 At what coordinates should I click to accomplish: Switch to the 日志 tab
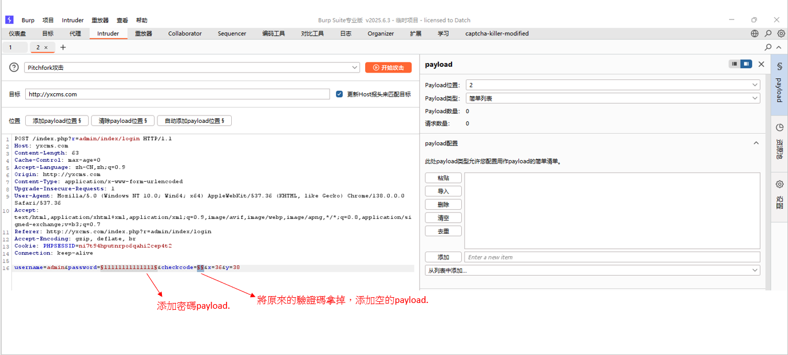(346, 34)
